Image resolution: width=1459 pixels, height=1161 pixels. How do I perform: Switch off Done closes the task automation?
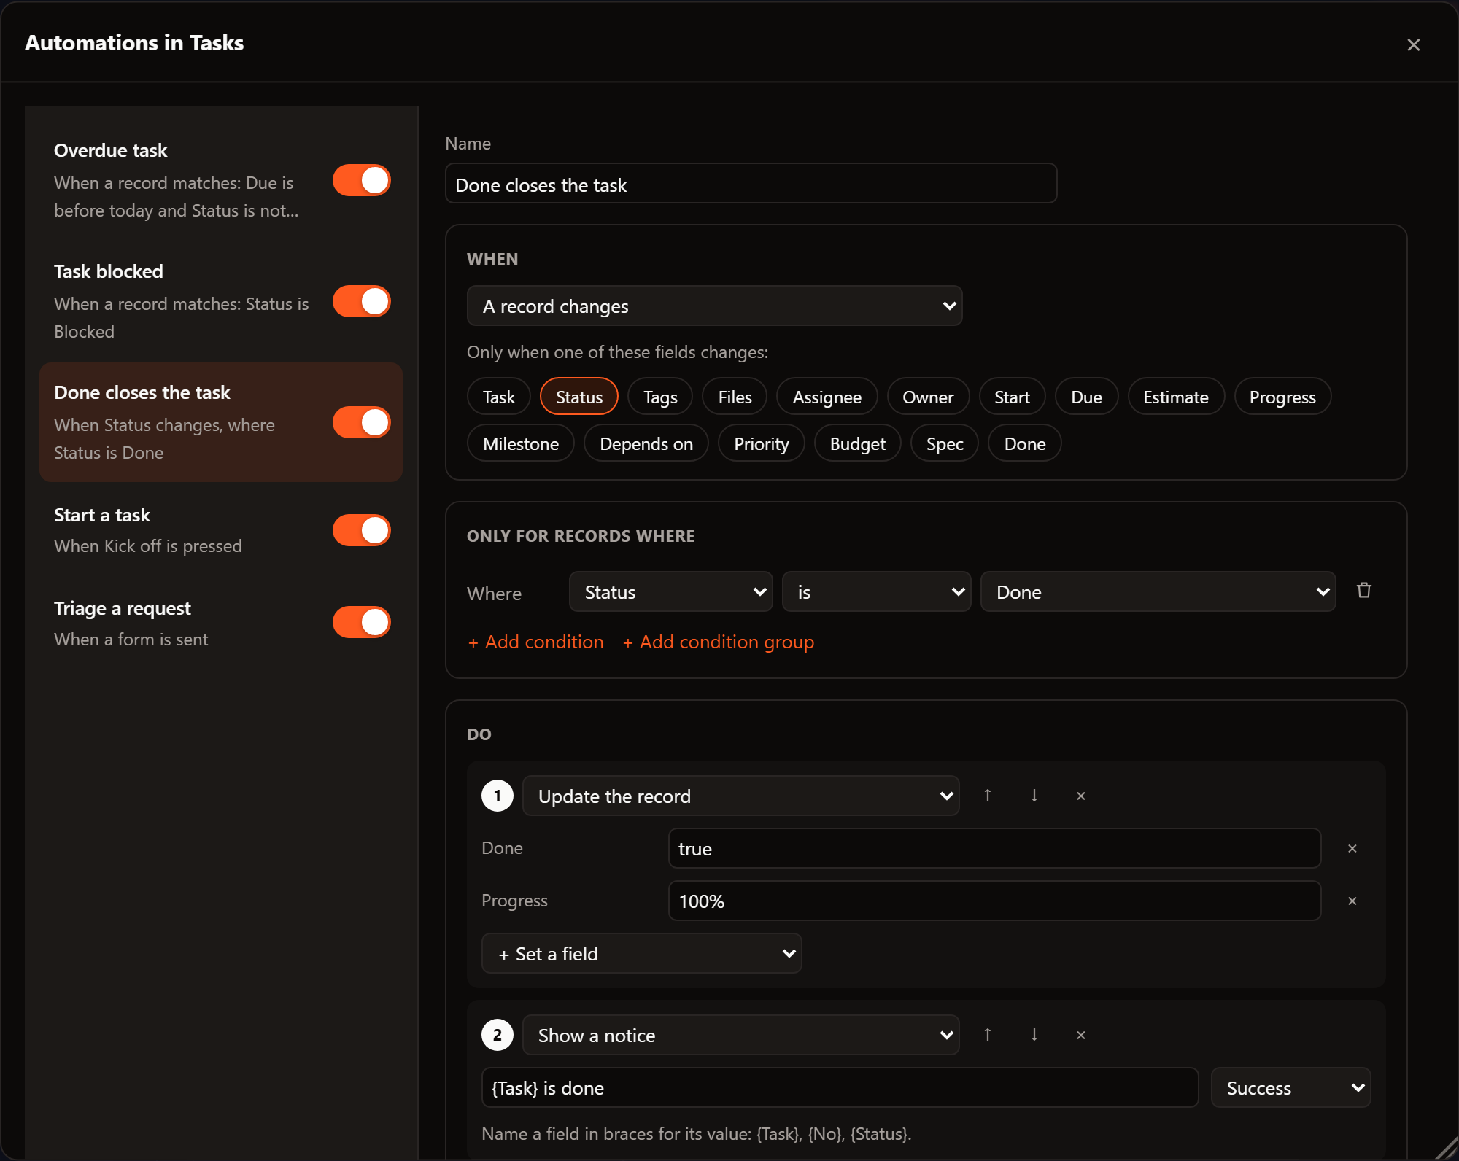pos(362,422)
